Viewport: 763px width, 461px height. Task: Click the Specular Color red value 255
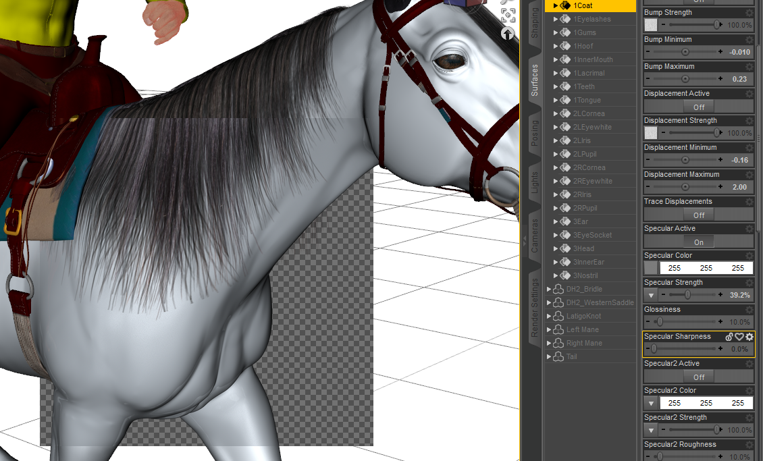pyautogui.click(x=675, y=268)
